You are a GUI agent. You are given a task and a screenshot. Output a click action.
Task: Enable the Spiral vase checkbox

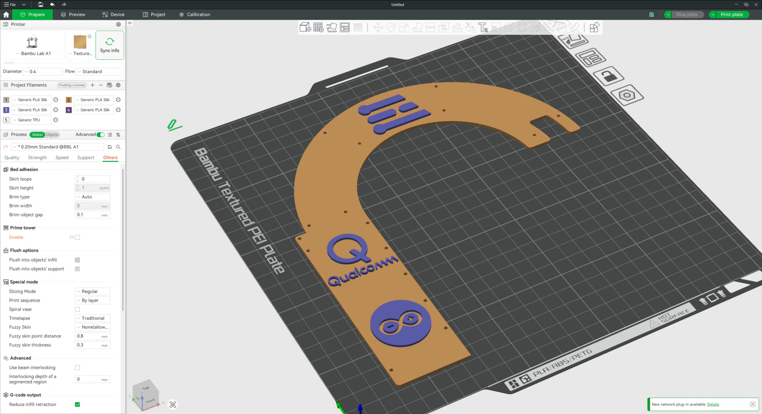click(x=77, y=309)
